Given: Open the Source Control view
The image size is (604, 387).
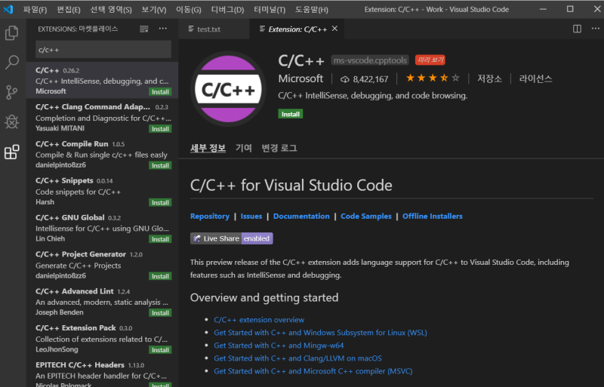Looking at the screenshot, I should coord(11,92).
